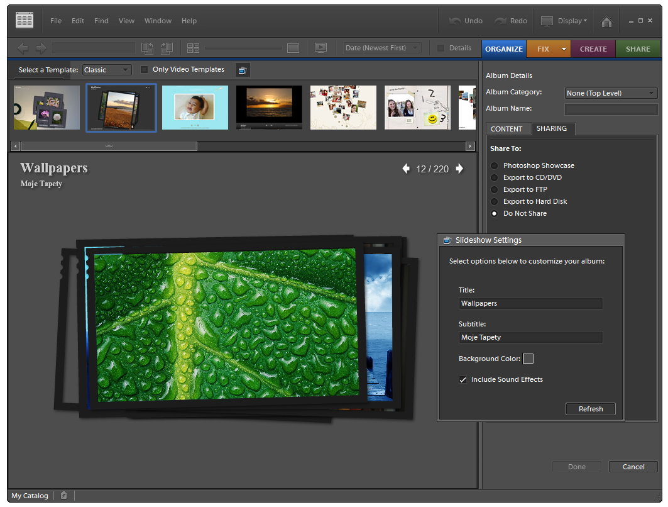Screen dimensions: 668x507
Task: Go to the previous photo with the left arrow
Action: [x=406, y=169]
